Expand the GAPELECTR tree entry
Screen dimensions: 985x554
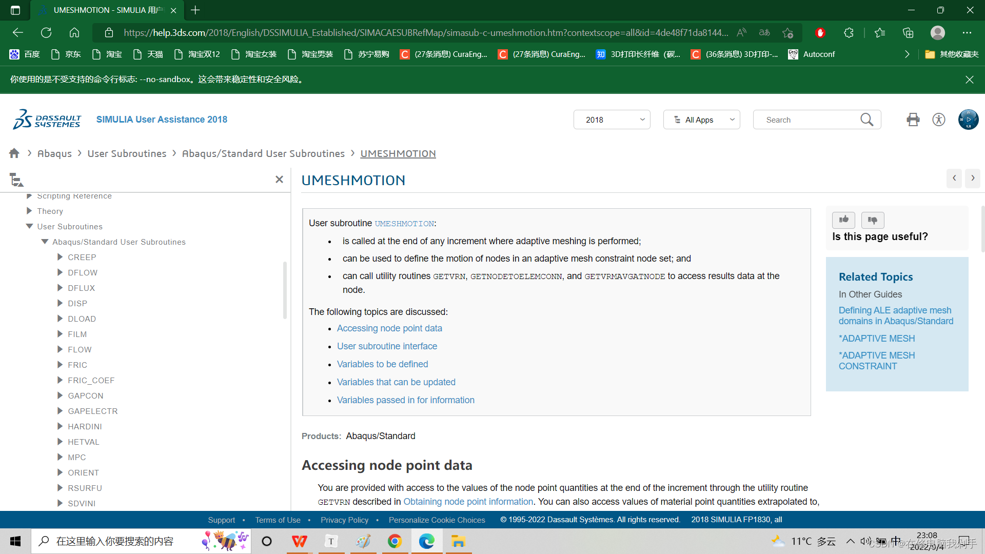point(60,411)
